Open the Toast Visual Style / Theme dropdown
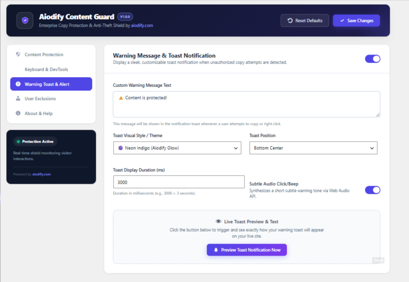 177,148
